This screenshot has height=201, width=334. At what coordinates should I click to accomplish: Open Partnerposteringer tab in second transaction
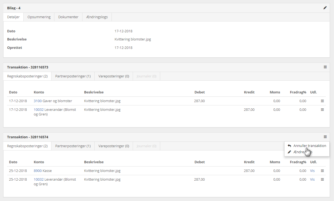(x=73, y=146)
